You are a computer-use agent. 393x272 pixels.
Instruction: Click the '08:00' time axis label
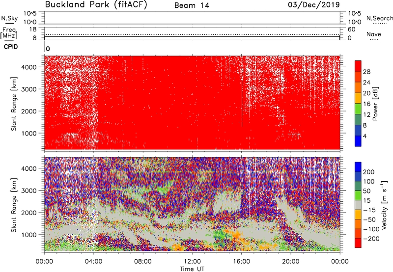click(x=143, y=262)
